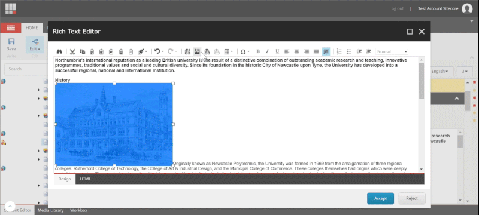Apply numbered list formatting

point(339,51)
